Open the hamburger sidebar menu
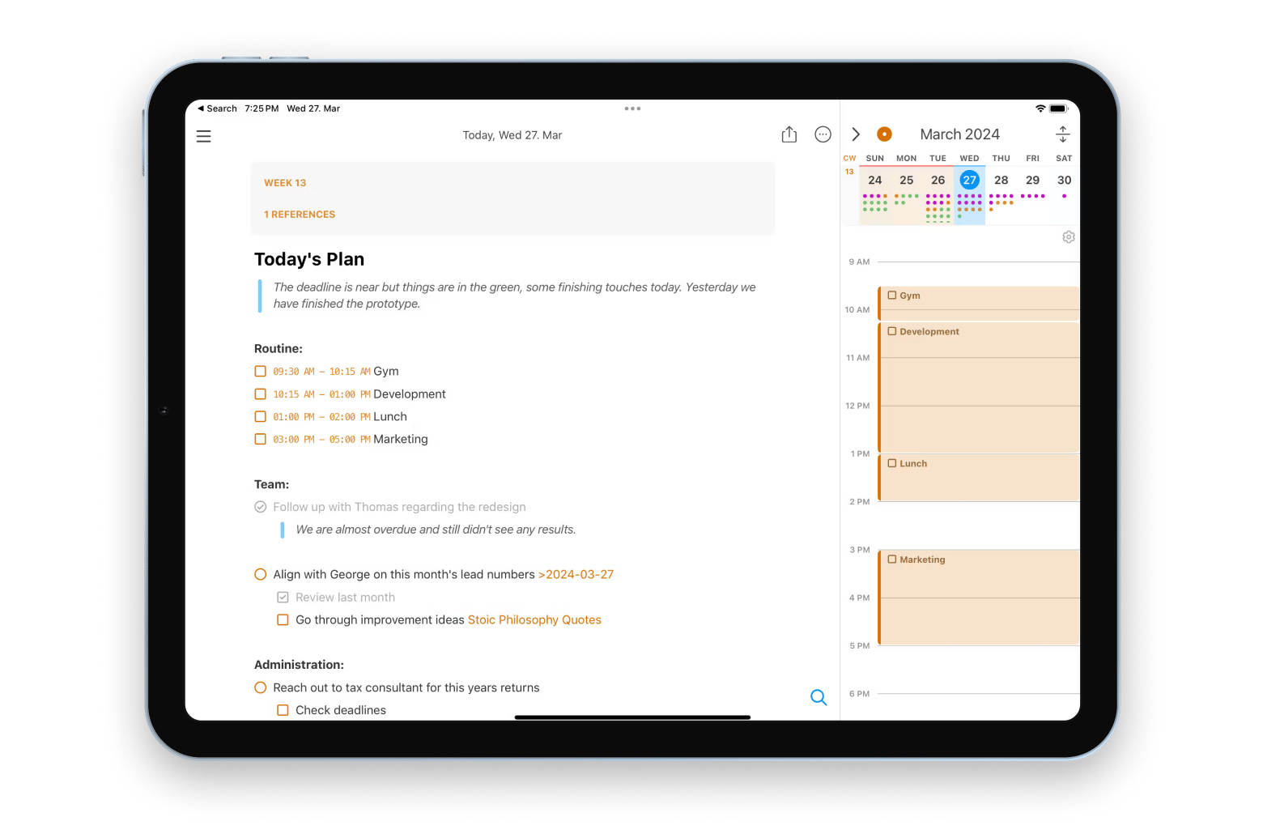The height and width of the screenshot is (834, 1263). point(203,136)
